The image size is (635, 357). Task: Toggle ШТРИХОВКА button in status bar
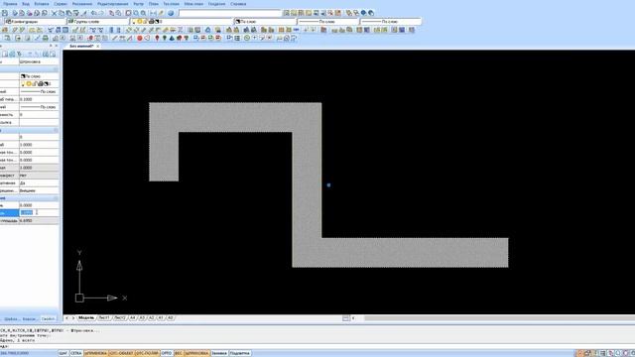[x=196, y=353]
